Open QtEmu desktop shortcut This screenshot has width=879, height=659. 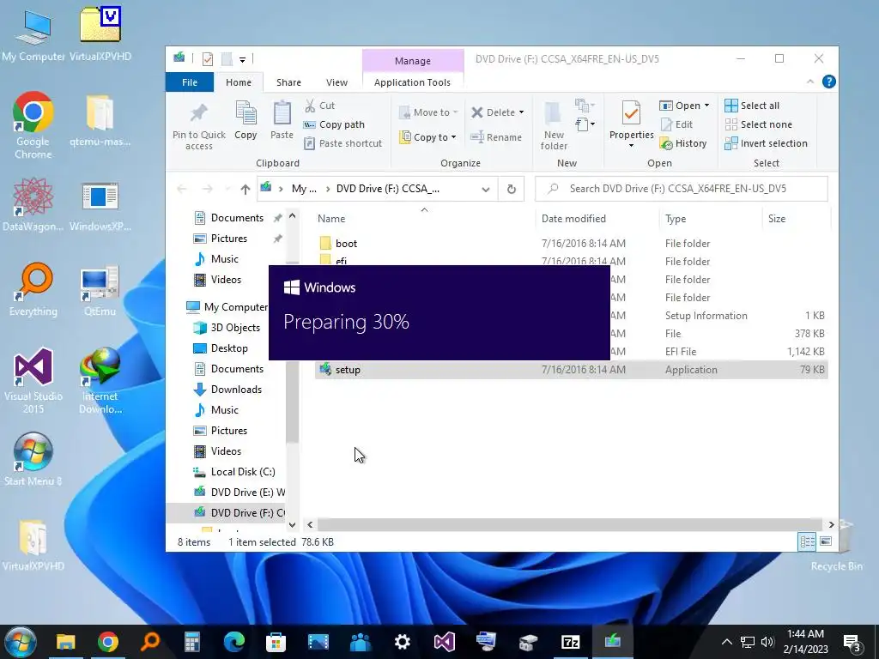click(x=100, y=290)
